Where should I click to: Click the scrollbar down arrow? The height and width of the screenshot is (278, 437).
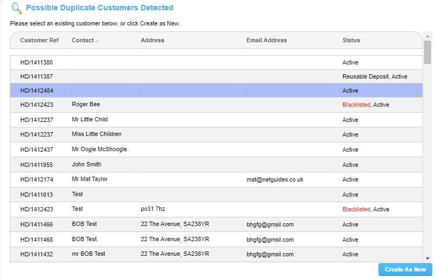pos(428,258)
